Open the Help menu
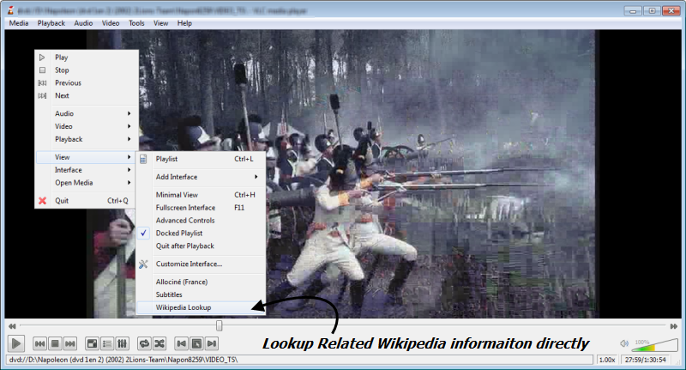Screen dimensions: 686x370 pos(184,23)
